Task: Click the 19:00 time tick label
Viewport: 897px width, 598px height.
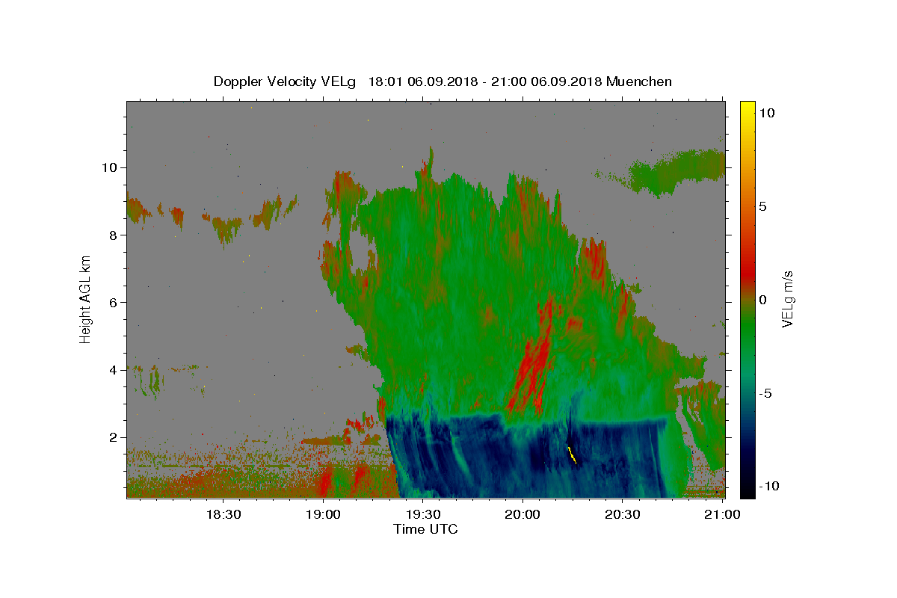Action: point(323,514)
